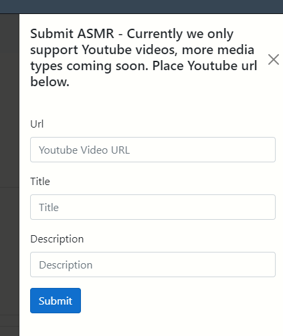Focus the Youtube Video URL field
This screenshot has width=283, height=336.
153,150
